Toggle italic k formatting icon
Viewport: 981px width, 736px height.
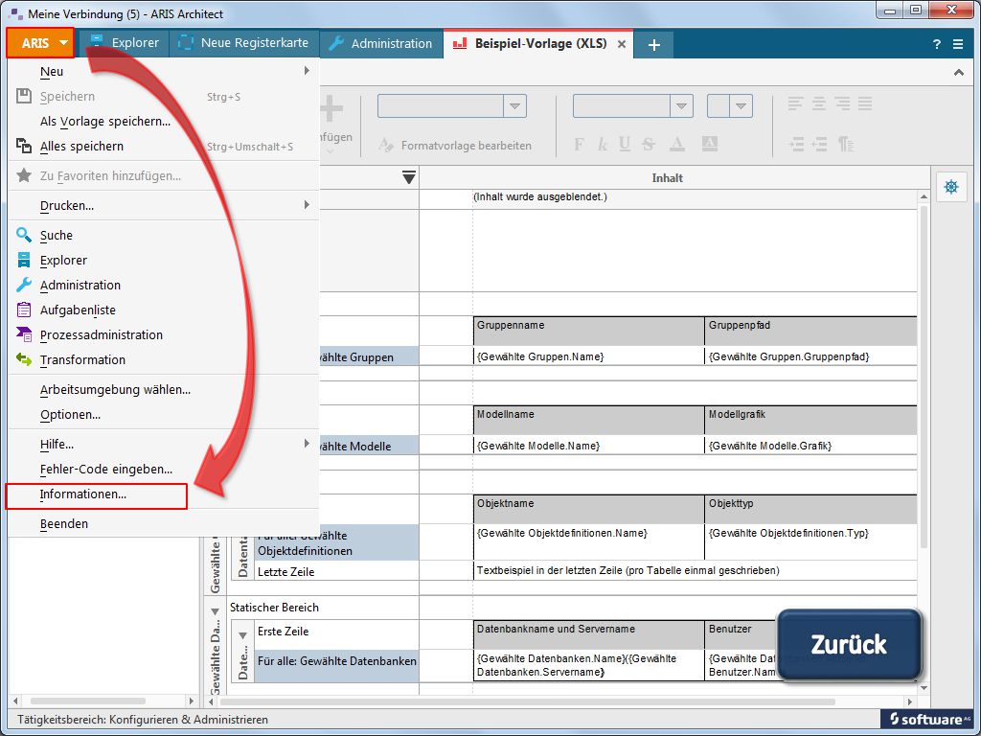[x=602, y=145]
